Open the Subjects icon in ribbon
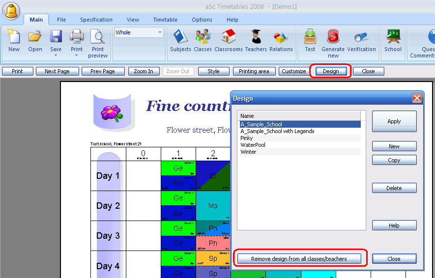Screen dimensions: 435x278 pos(180,37)
